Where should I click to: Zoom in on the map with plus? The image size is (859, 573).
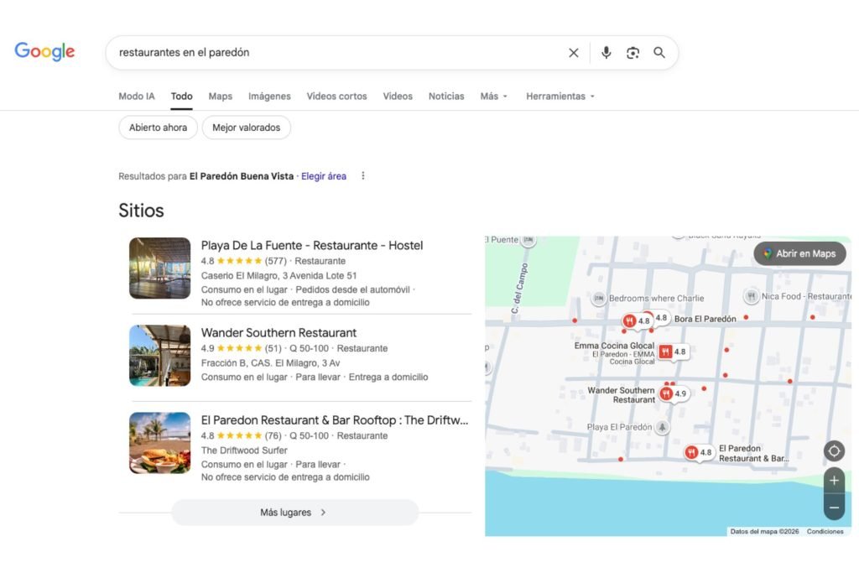tap(834, 481)
